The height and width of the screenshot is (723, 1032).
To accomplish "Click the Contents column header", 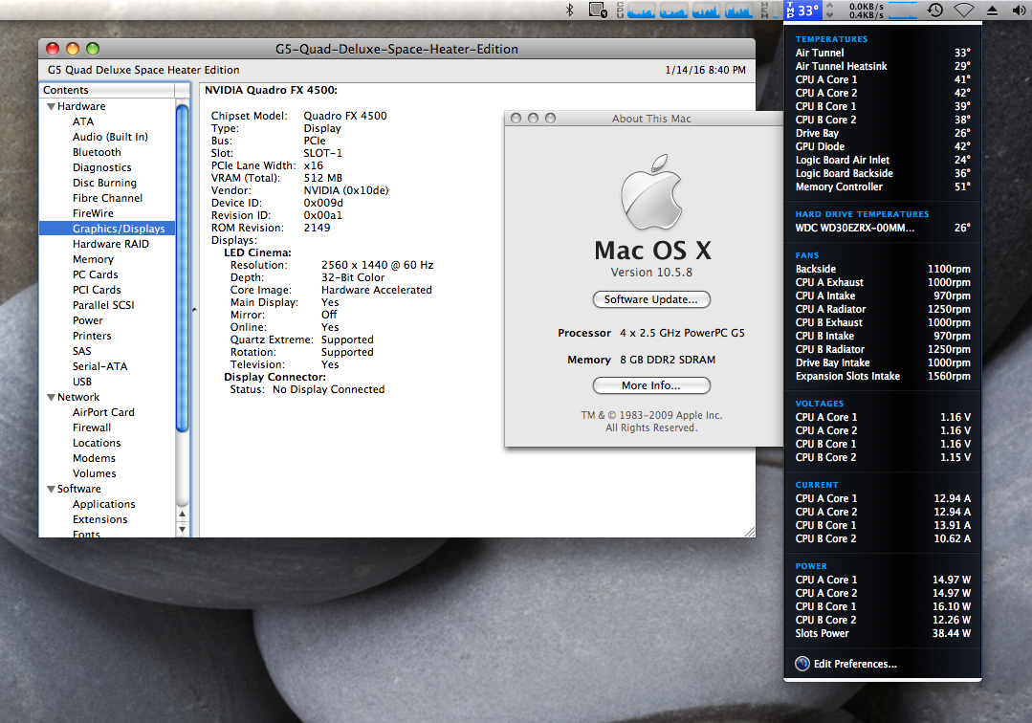I will pyautogui.click(x=107, y=90).
